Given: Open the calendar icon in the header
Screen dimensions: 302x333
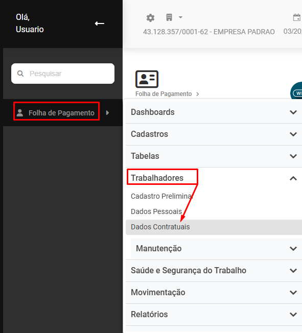Looking at the screenshot, I should click(x=297, y=17).
